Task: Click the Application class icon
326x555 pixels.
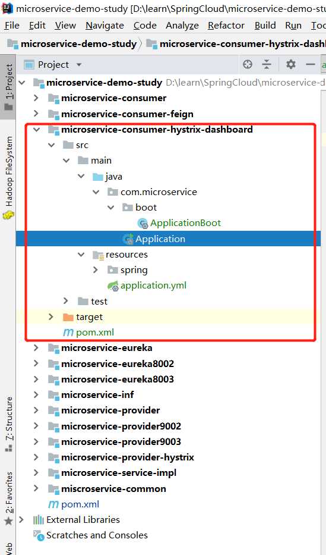Action: click(x=128, y=239)
